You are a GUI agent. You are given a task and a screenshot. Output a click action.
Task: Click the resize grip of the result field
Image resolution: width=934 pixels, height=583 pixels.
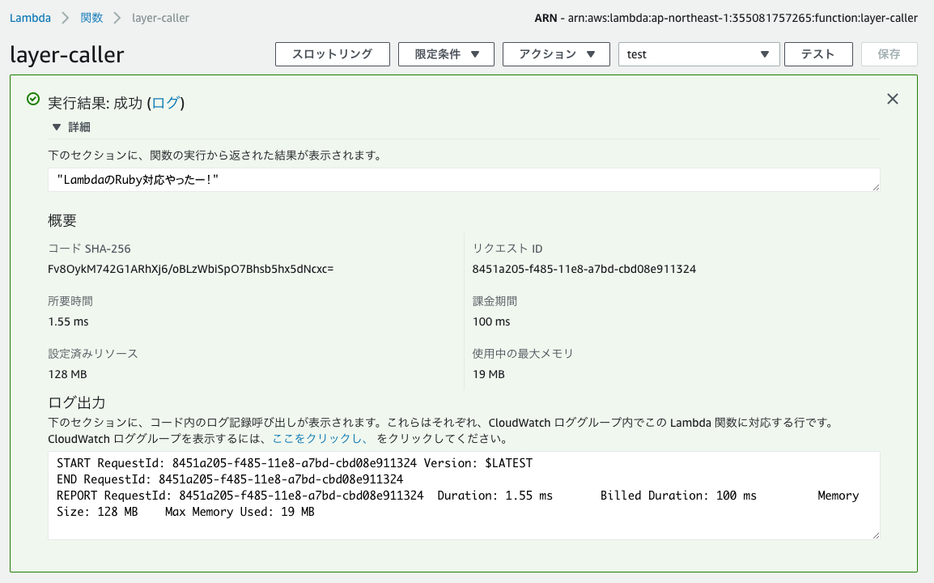click(875, 187)
